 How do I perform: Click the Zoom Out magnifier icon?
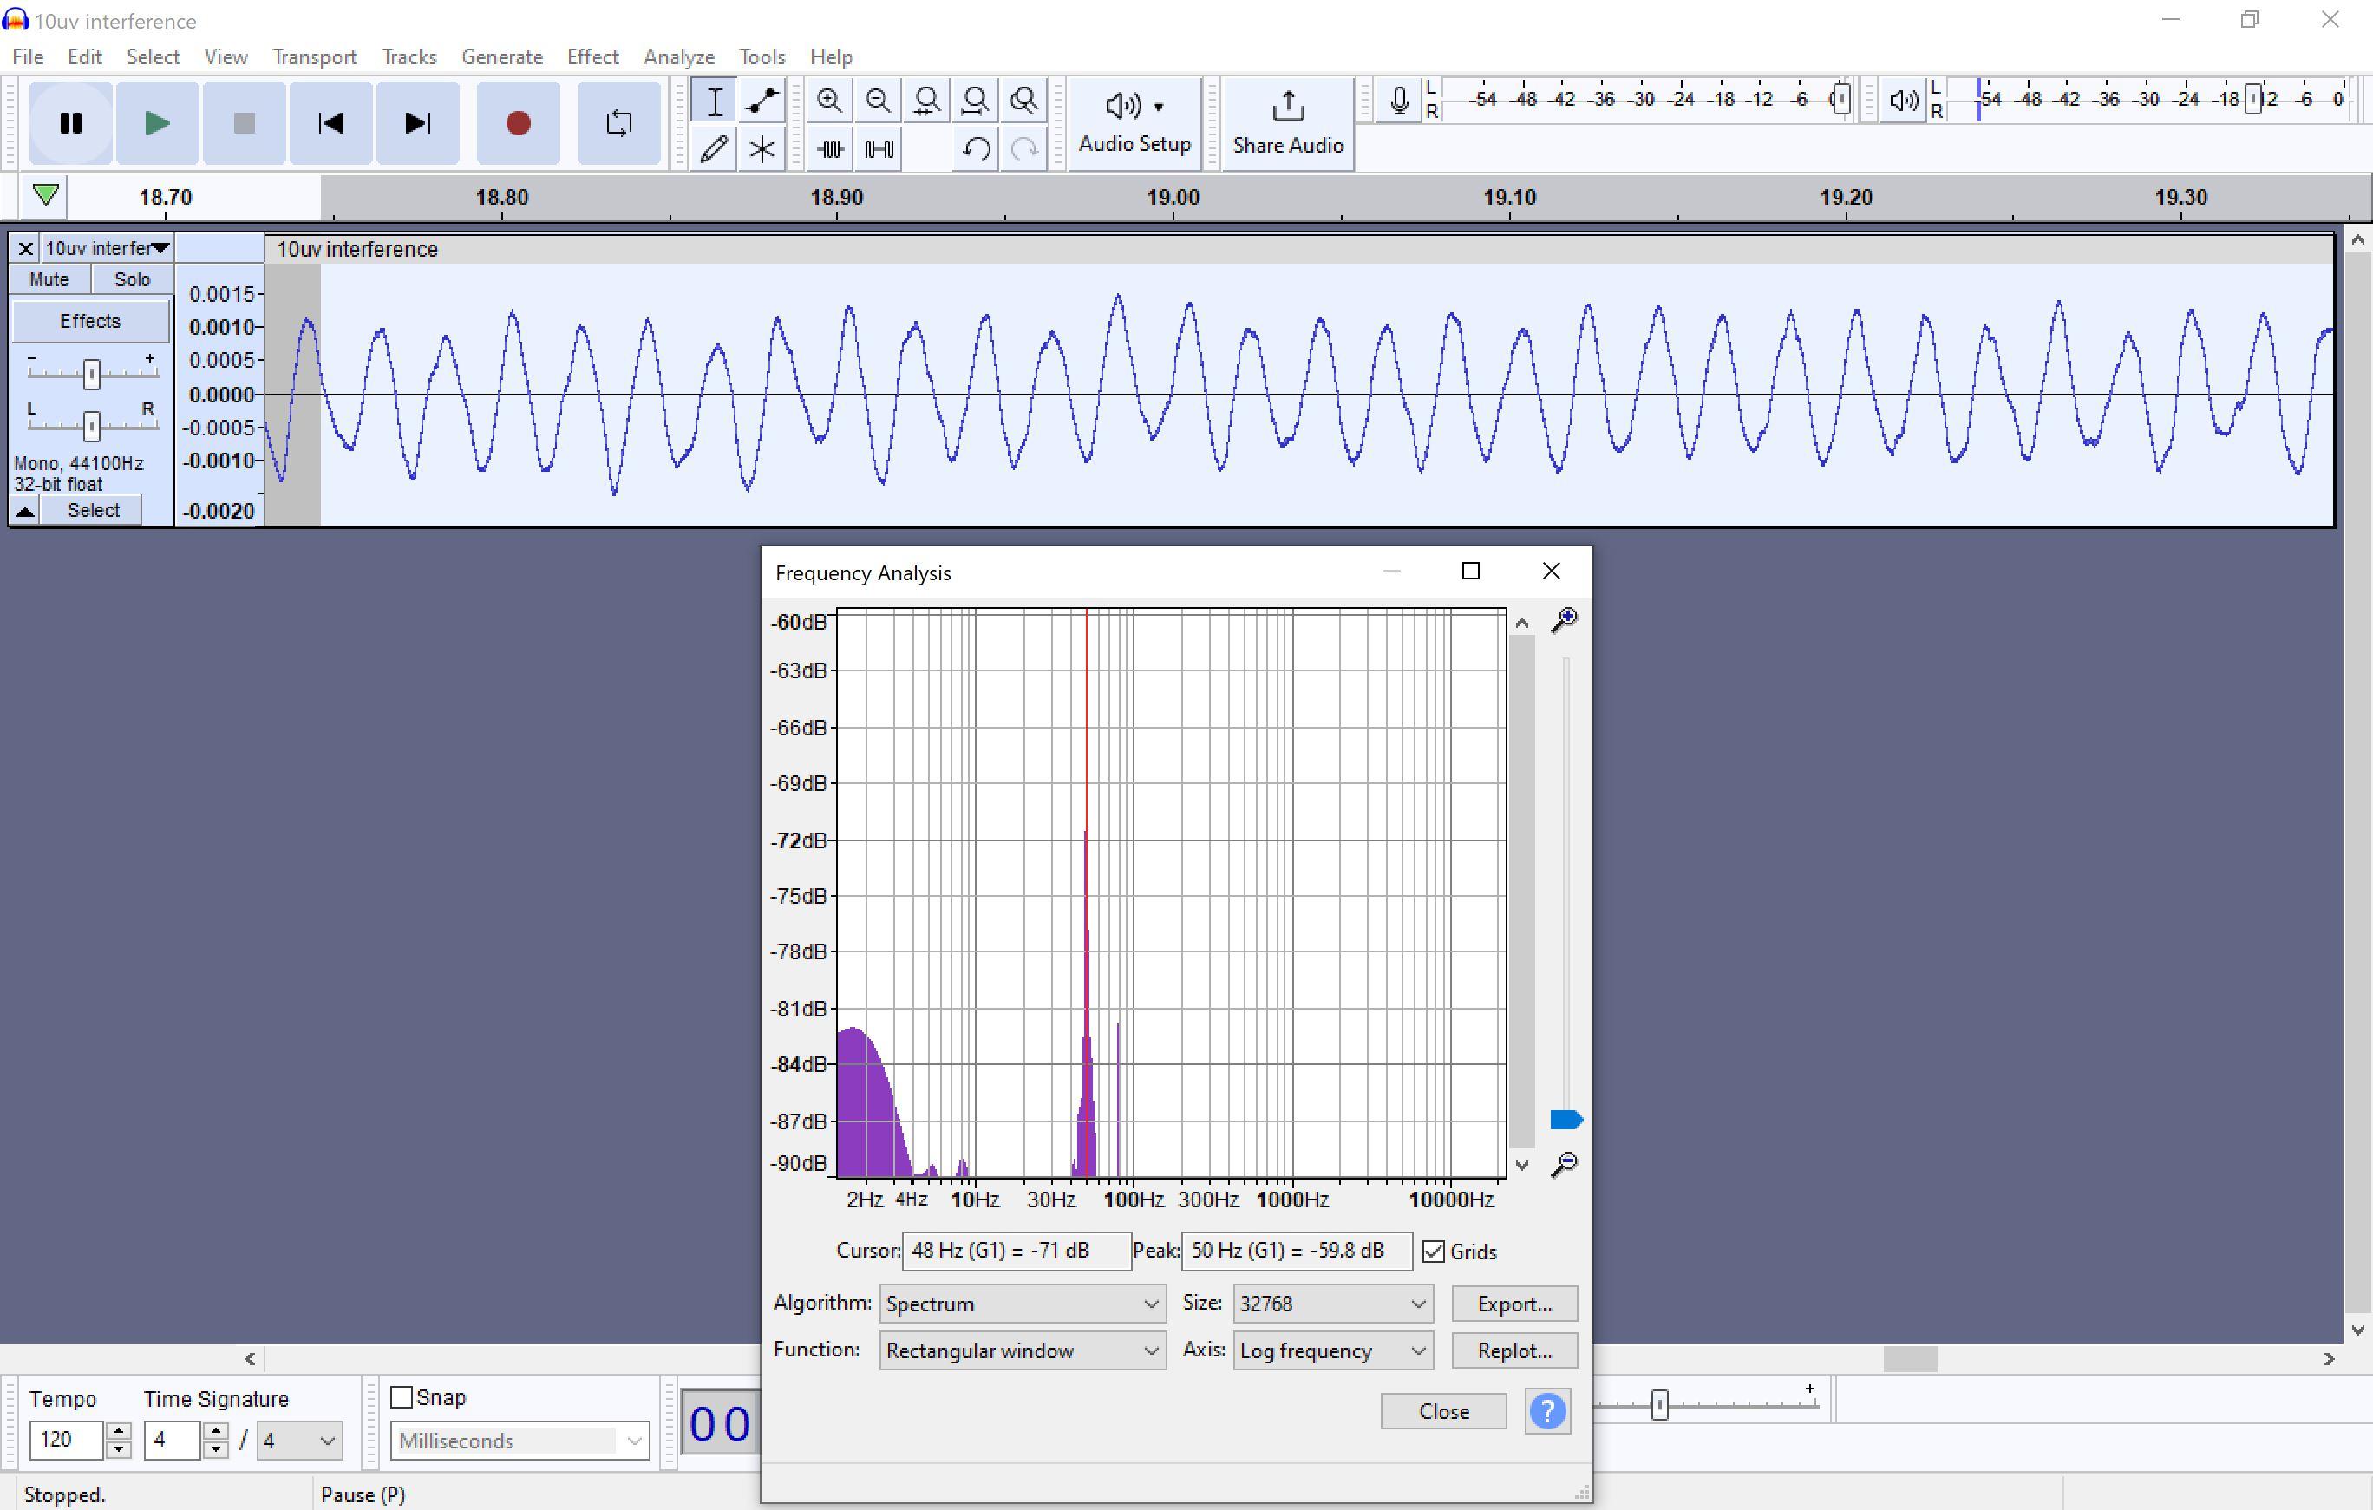pyautogui.click(x=878, y=101)
